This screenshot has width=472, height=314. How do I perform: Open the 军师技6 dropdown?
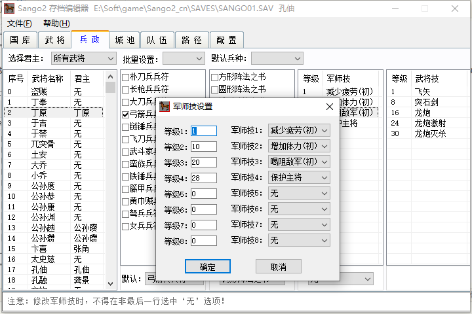(299, 209)
